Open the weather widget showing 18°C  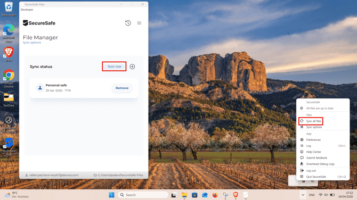pyautogui.click(x=17, y=195)
